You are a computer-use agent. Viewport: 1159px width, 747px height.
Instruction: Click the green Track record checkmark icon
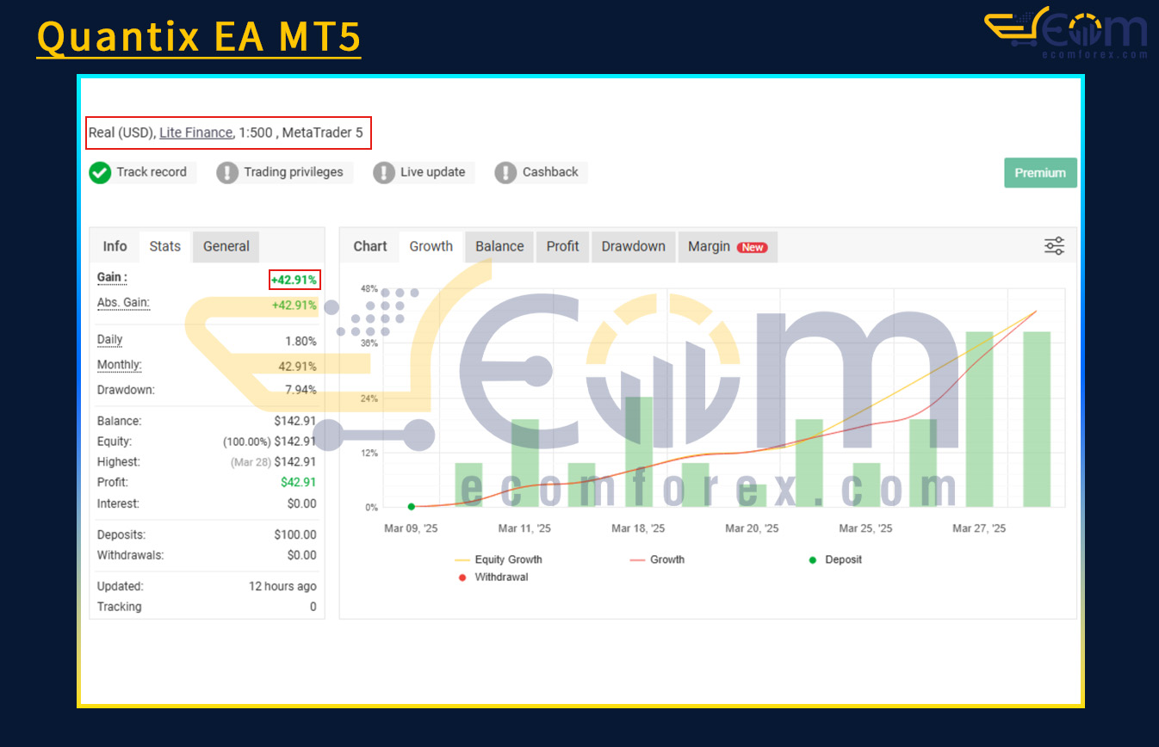click(x=101, y=172)
